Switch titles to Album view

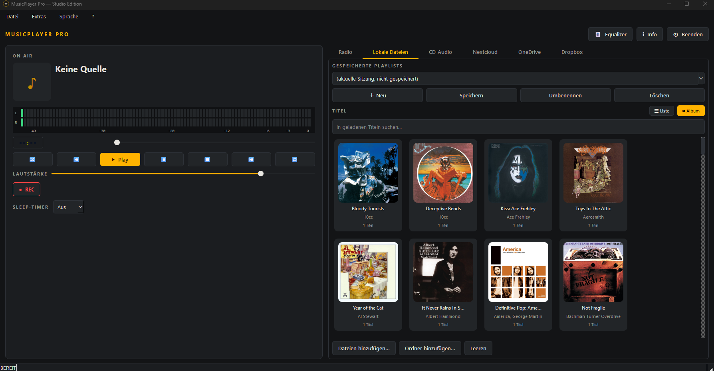[x=691, y=111]
